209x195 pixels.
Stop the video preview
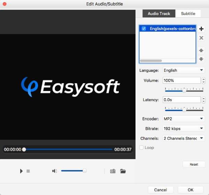[x=28, y=171]
